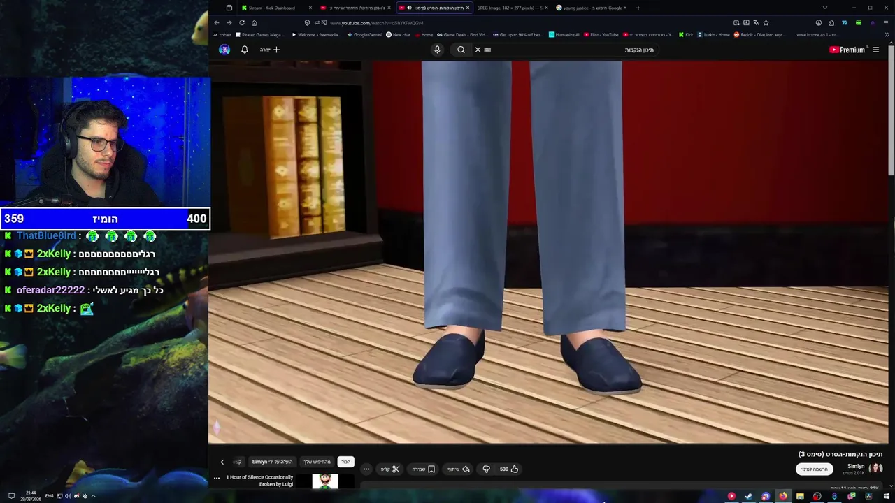Like the video with 530 thumbs up
The height and width of the screenshot is (503, 895).
tap(508, 469)
